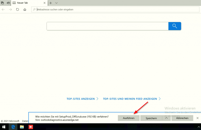Show tab previews chevron

pos(56,3)
